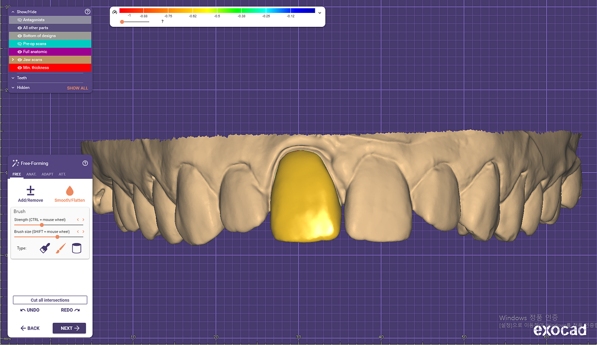597x345 pixels.
Task: Choose the cylinder brush type
Action: pos(77,248)
